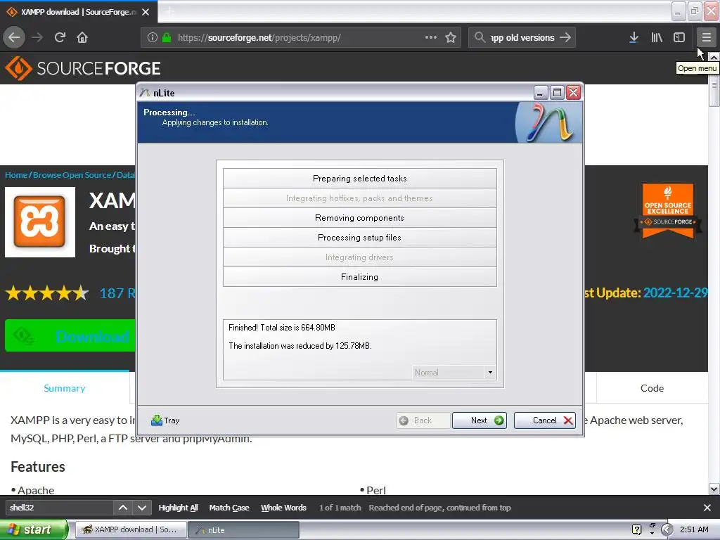Find next match with down arrow
The image size is (720, 540).
click(142, 508)
